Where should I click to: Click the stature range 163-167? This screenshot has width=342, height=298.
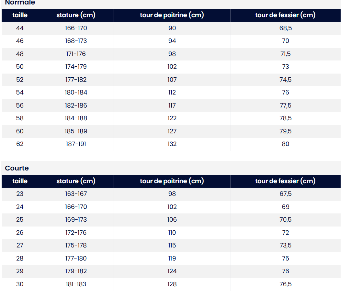pos(76,194)
